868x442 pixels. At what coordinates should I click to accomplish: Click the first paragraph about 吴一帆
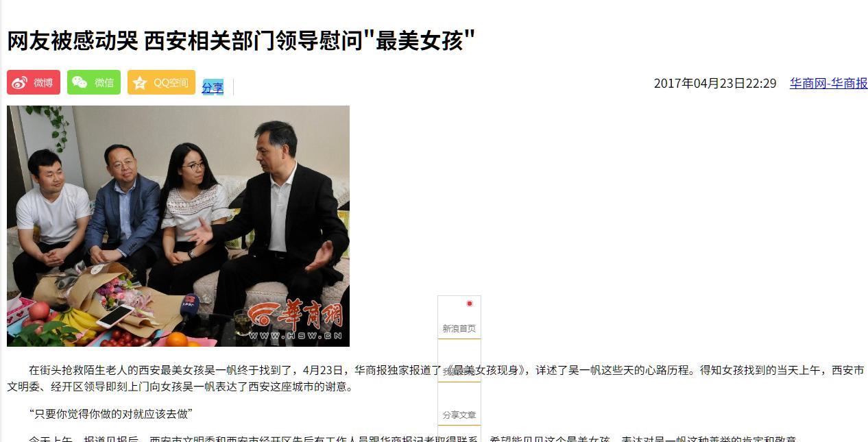tap(436, 378)
